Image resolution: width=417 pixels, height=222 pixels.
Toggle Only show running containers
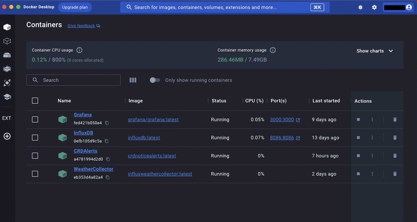155,80
